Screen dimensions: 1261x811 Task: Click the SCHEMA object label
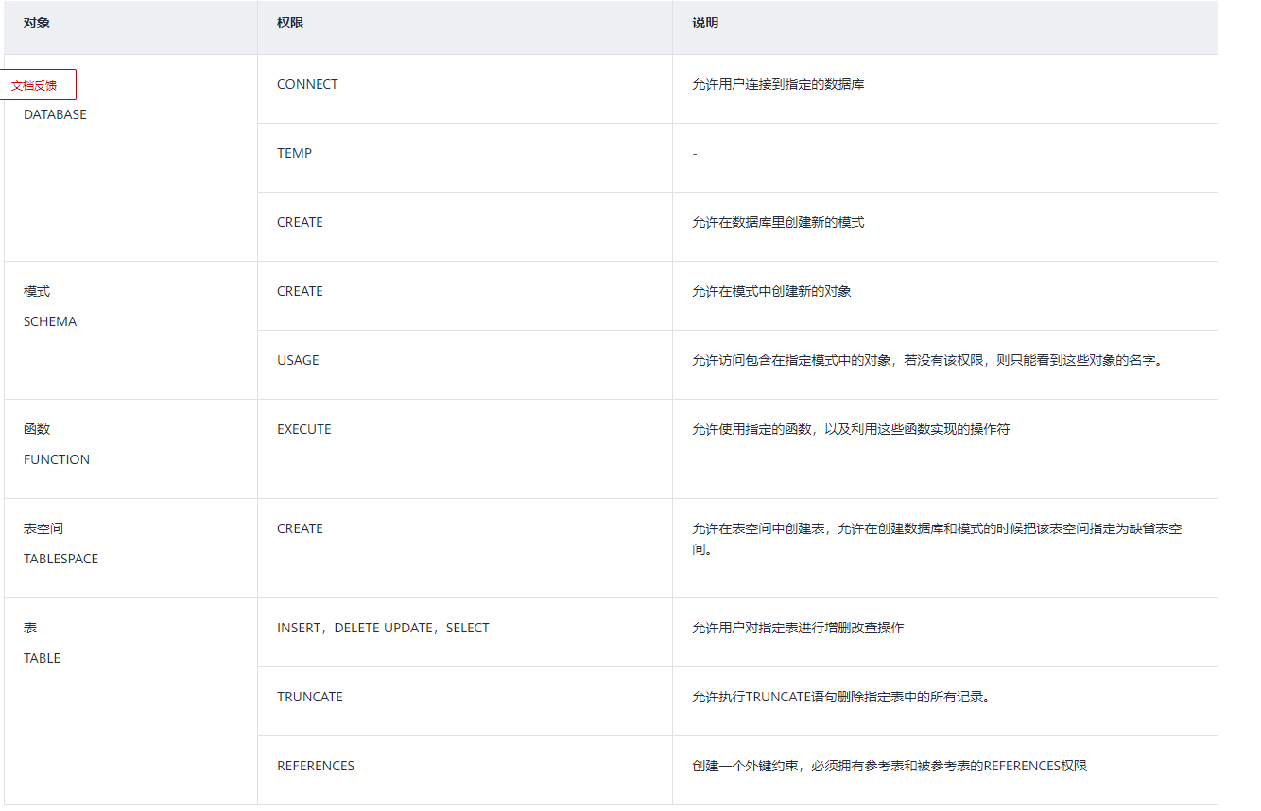pyautogui.click(x=50, y=321)
